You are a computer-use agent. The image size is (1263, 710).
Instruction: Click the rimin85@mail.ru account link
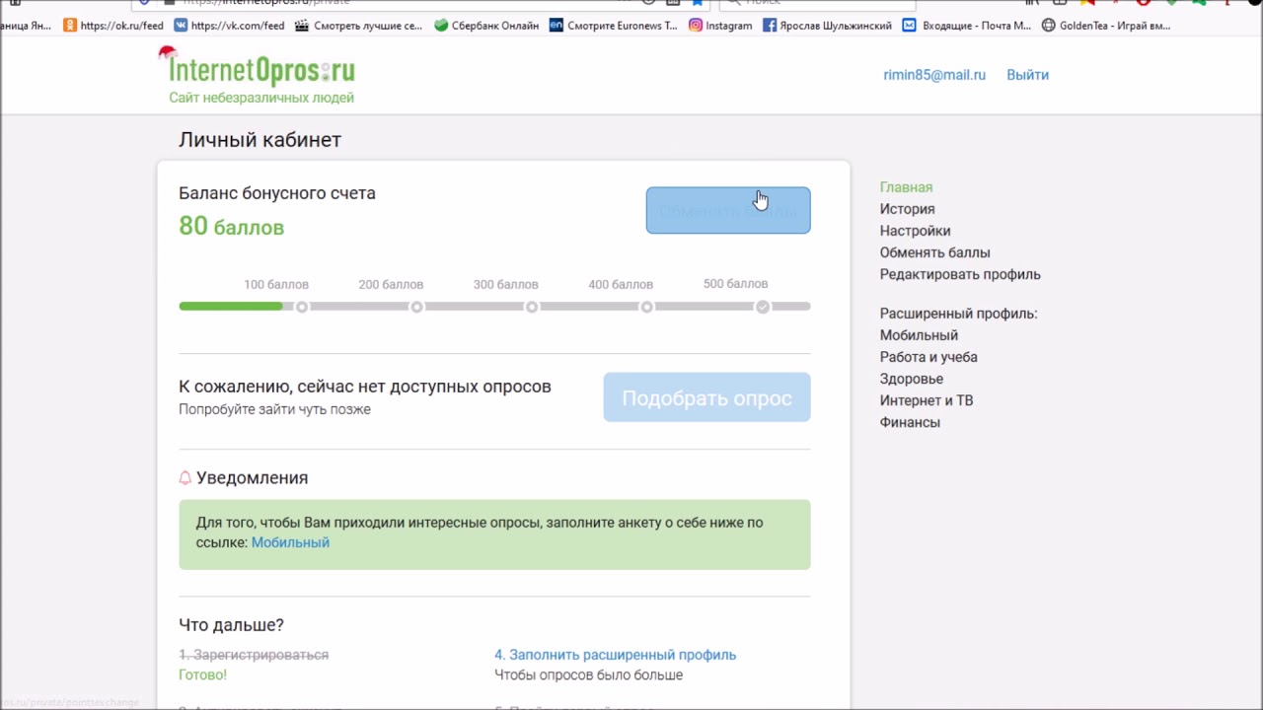(934, 75)
